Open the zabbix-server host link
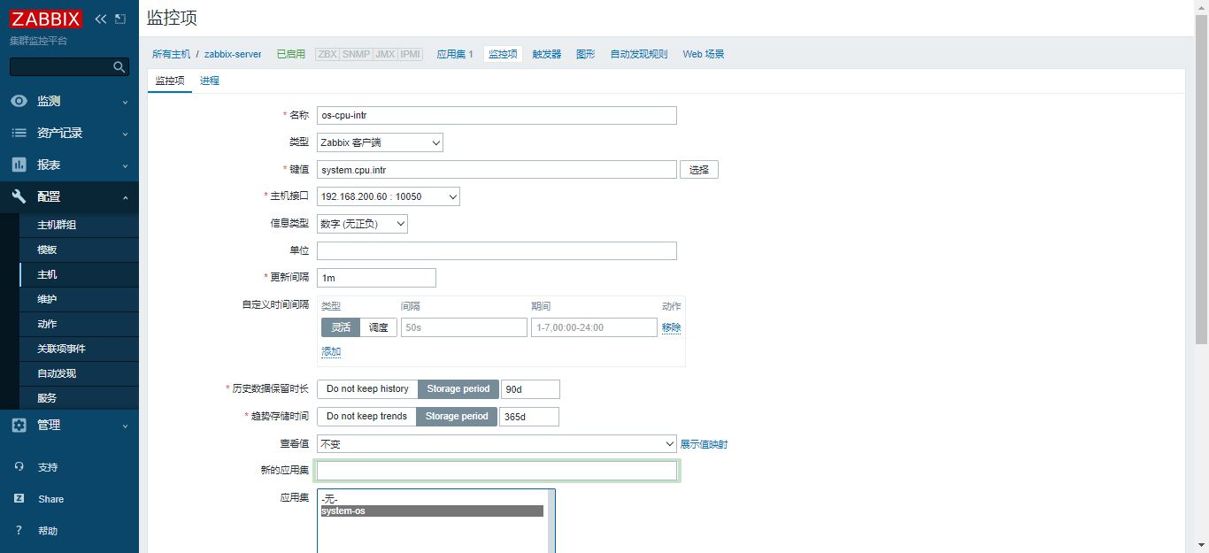This screenshot has width=1209, height=553. (233, 54)
